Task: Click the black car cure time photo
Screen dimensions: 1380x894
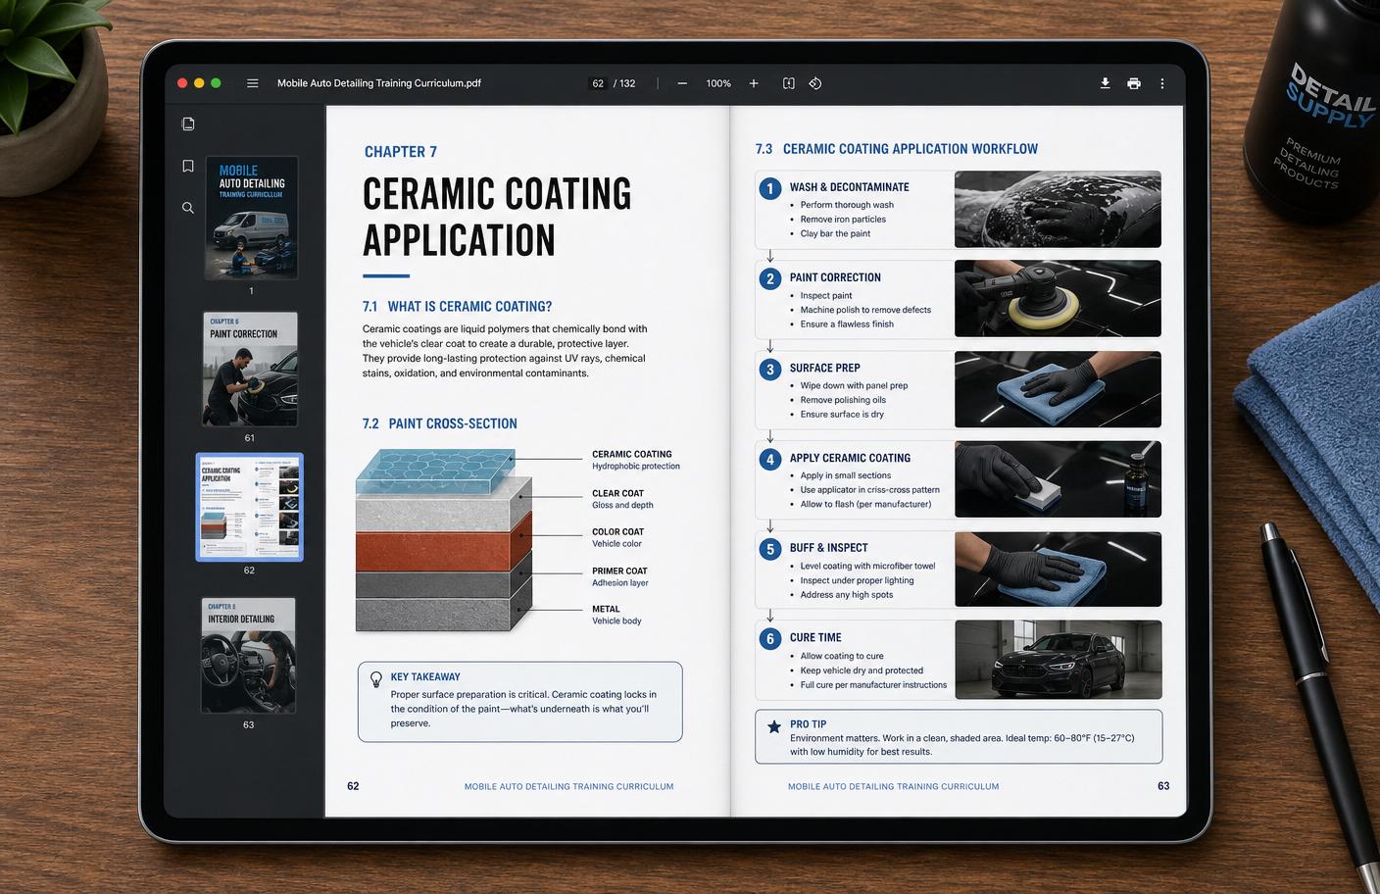Action: 1058,659
